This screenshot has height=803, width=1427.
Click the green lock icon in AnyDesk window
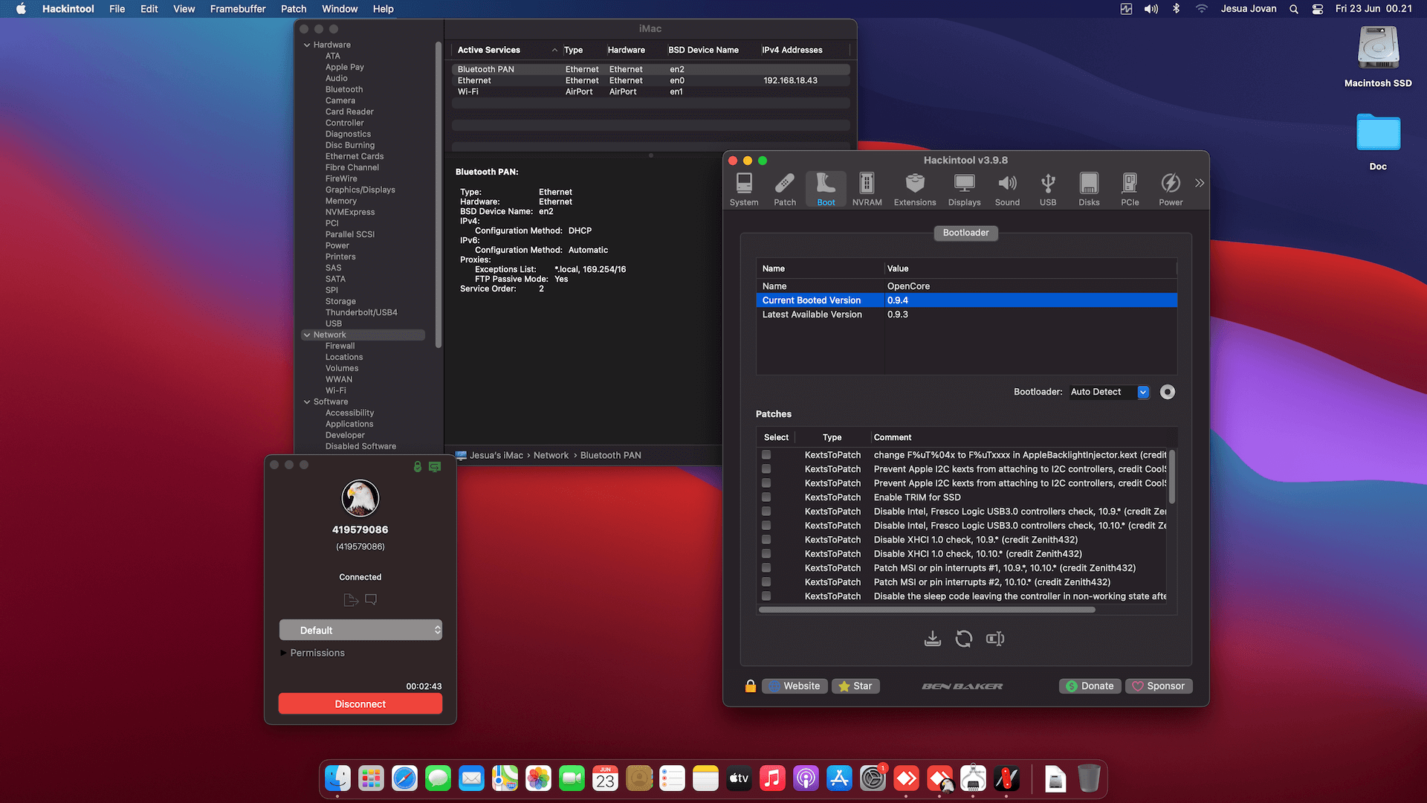point(418,466)
